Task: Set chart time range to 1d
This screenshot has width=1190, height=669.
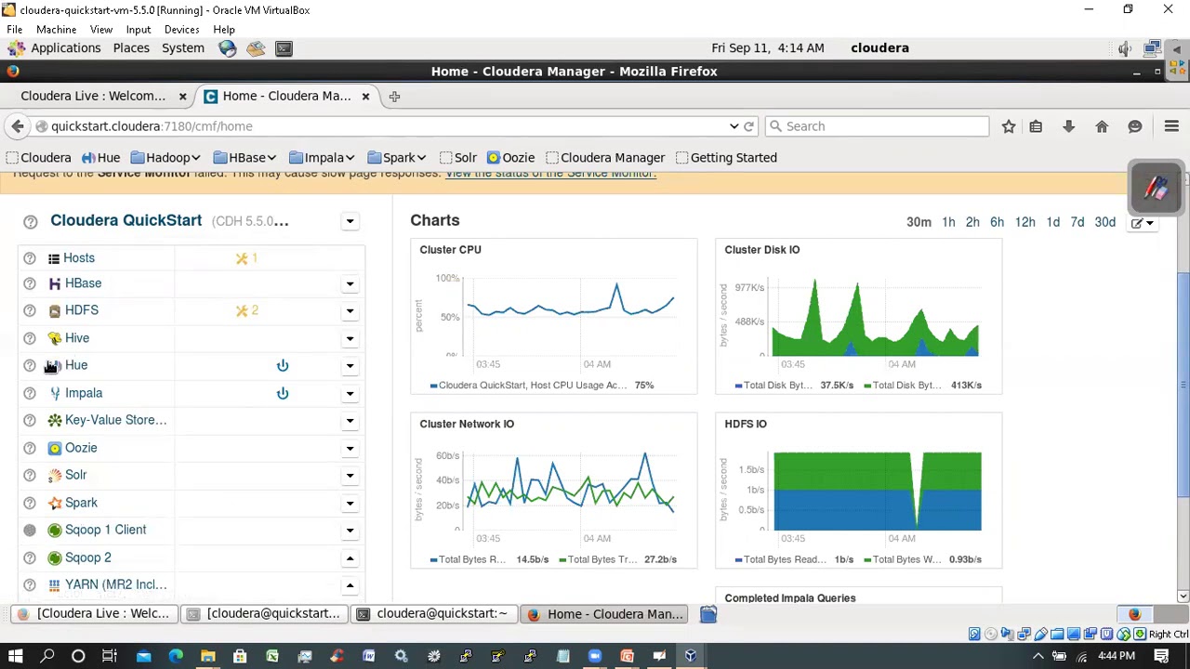Action: [x=1052, y=223]
